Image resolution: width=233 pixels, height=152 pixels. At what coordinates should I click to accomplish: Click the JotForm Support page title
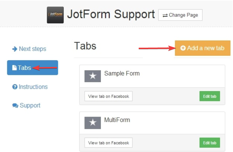(111, 14)
